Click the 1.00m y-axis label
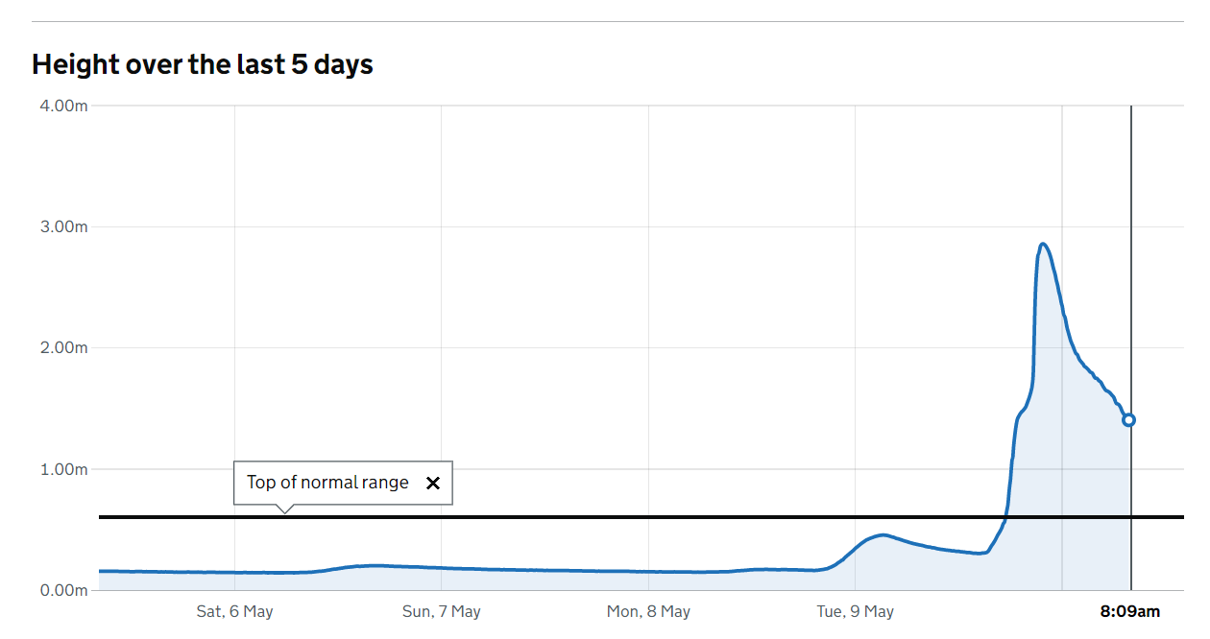 coord(63,469)
